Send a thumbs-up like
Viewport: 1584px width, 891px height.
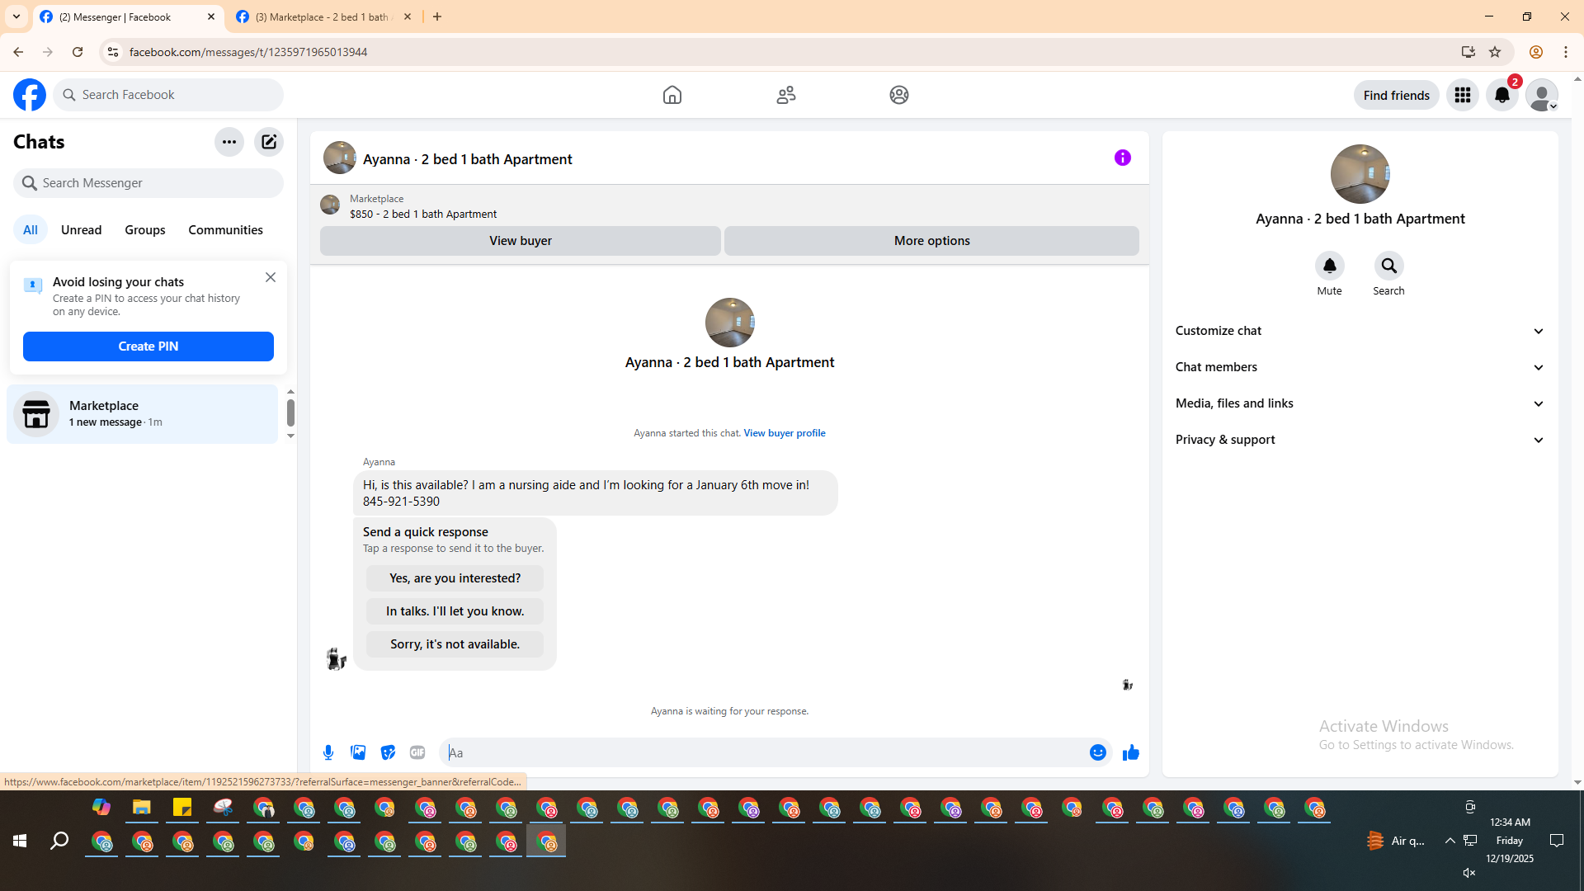(x=1130, y=752)
